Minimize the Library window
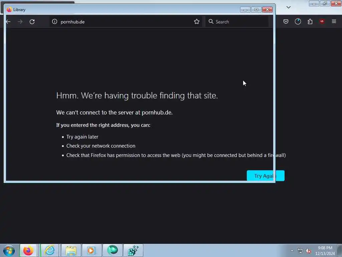This screenshot has height=257, width=342. [x=245, y=10]
